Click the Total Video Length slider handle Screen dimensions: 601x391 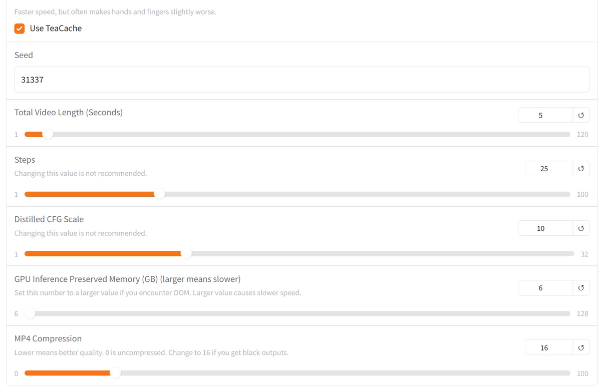tap(48, 134)
